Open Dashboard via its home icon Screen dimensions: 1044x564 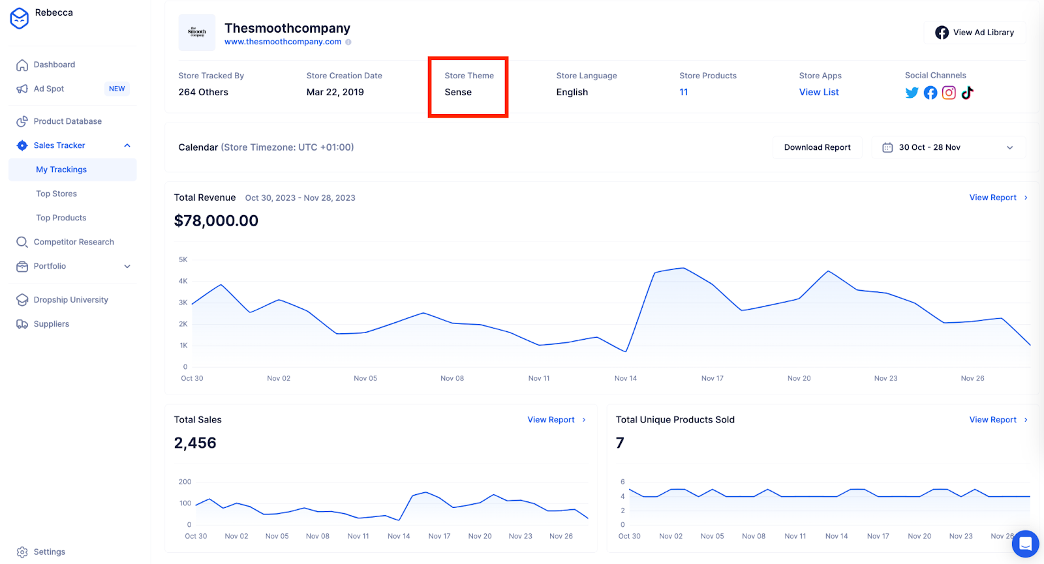(x=22, y=65)
